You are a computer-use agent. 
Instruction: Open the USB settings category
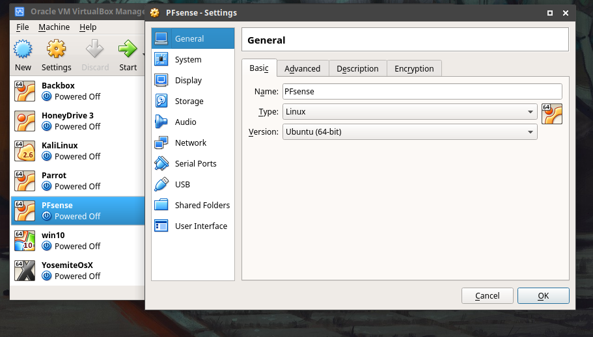(193, 184)
